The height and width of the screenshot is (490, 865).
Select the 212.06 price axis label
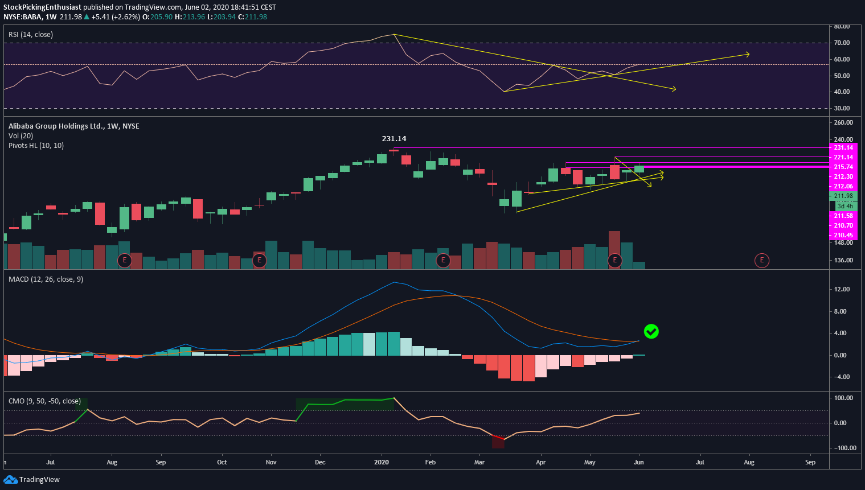tap(843, 186)
